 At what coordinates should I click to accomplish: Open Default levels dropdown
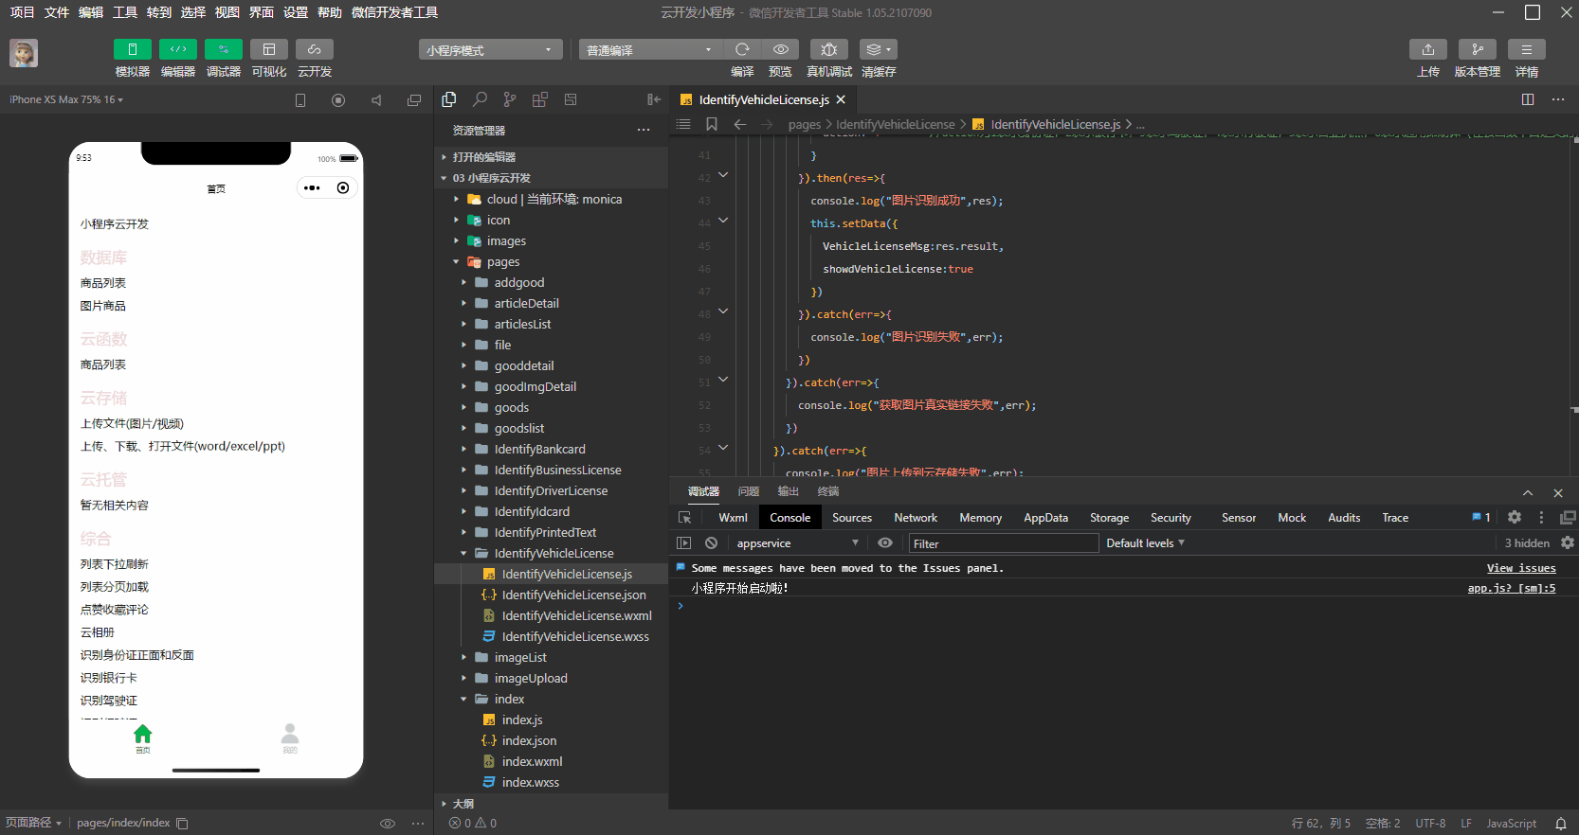click(x=1146, y=543)
